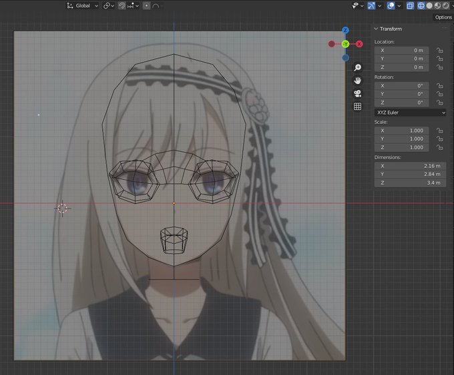
Task: Lock the Rotation X value
Action: click(x=439, y=85)
